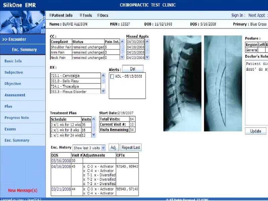Open the 05/16/2008 encounter link
The image size is (268, 201).
point(61,161)
